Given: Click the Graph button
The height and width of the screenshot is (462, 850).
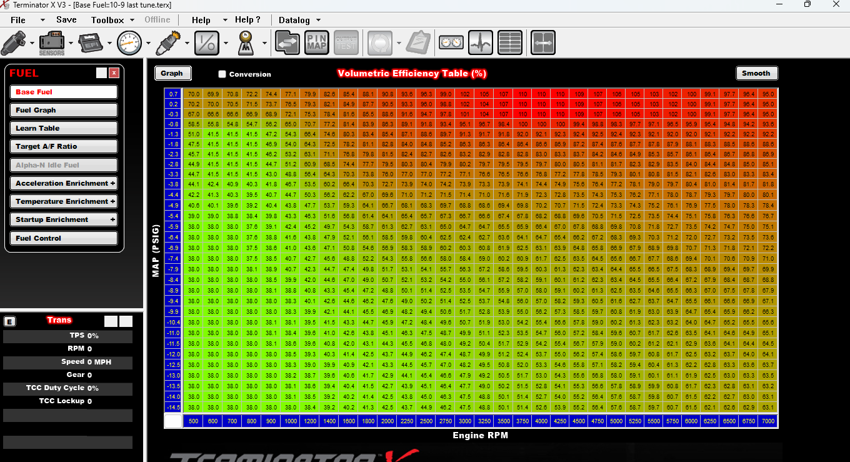Looking at the screenshot, I should [172, 73].
